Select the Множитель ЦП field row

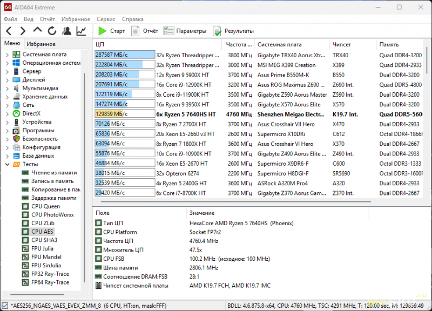(232, 250)
